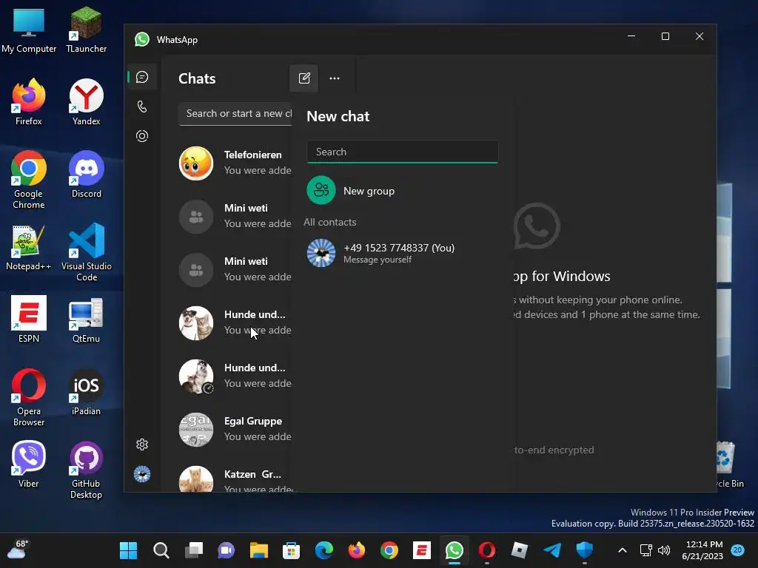This screenshot has height=568, width=758.
Task: Open Chat (Teams) icon on taskbar
Action: [x=227, y=550]
